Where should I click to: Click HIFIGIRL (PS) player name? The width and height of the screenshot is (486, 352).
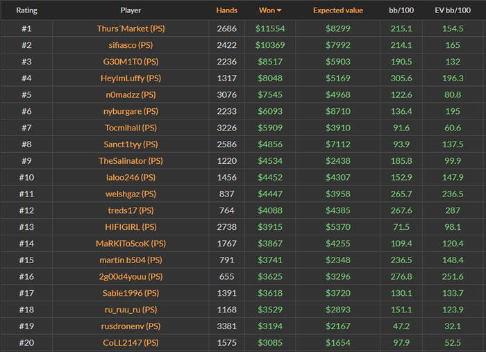pyautogui.click(x=131, y=227)
